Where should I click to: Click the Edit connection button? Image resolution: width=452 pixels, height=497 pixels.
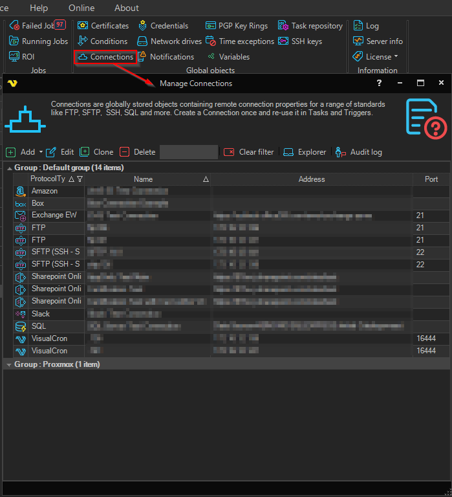[x=60, y=152]
